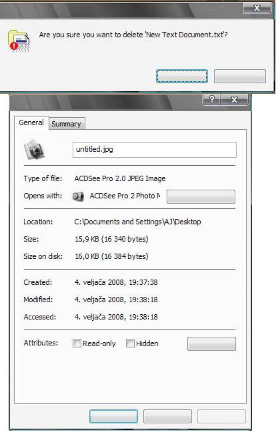This screenshot has height=432, width=276.
Task: Click the ACDSee Pro 2 application icon
Action: click(x=78, y=196)
